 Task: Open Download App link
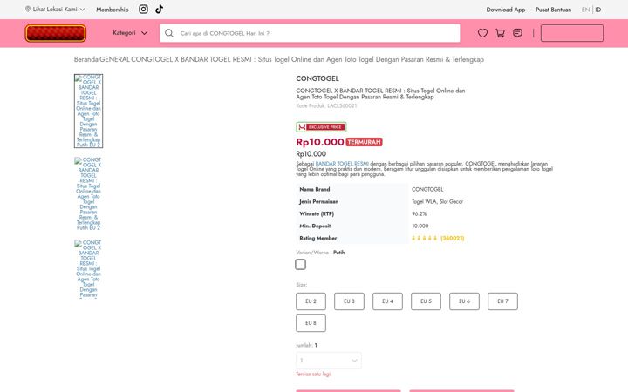505,10
